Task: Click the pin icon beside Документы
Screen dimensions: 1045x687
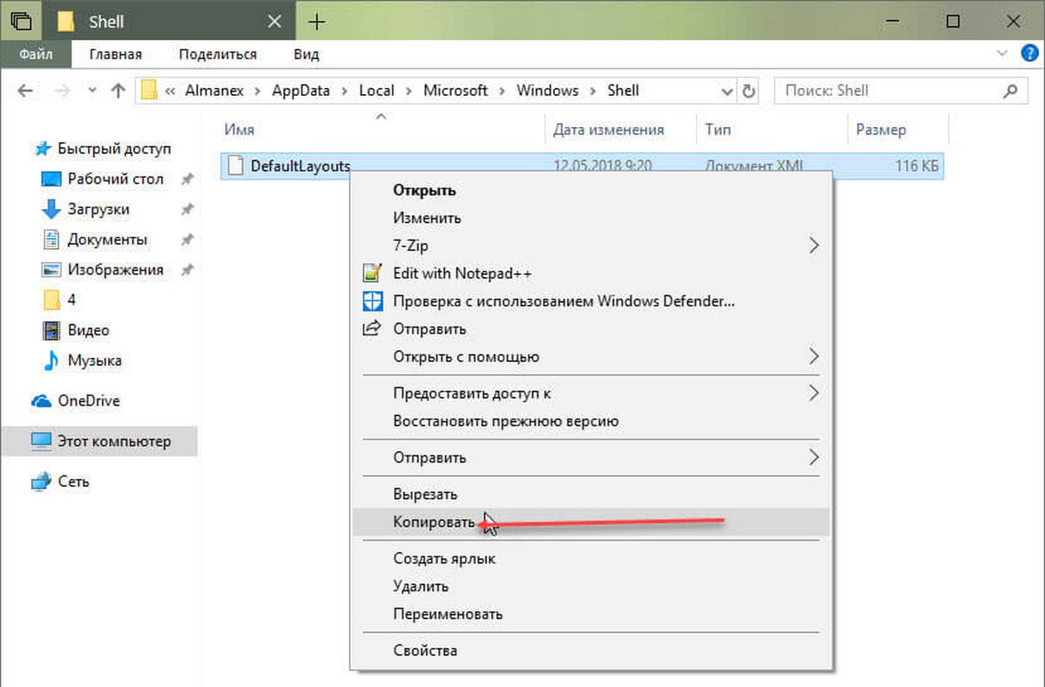Action: click(x=186, y=239)
